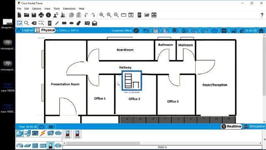Pick the 5505 firewall device
Image resolution: width=266 pixels, height=150 pixels.
(77, 134)
